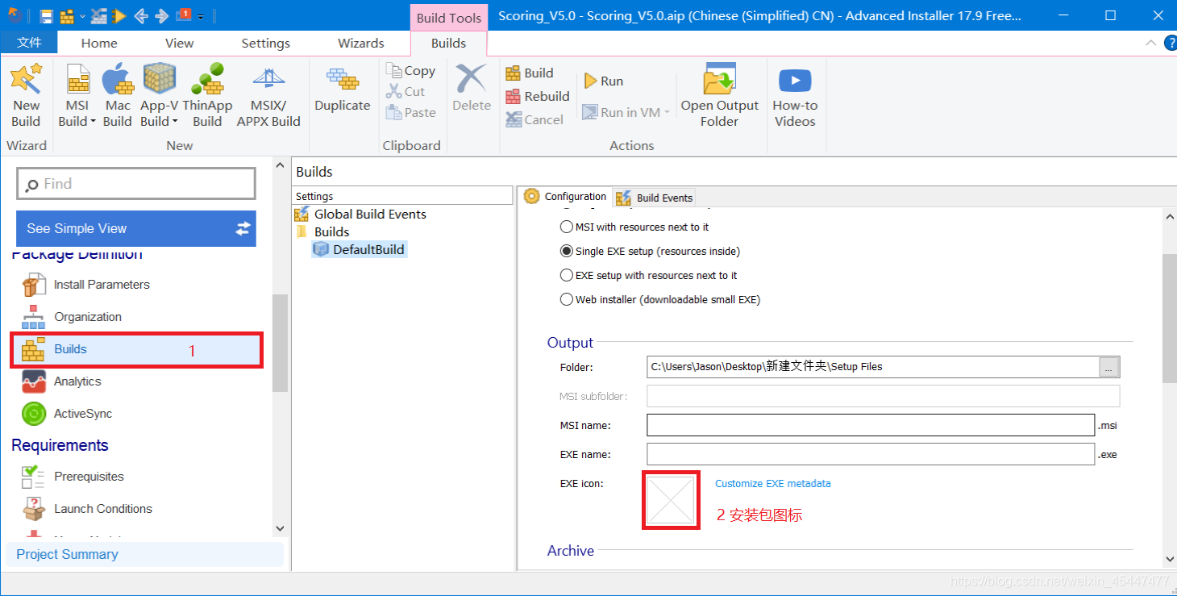Switch to the Settings ribbon tab
The image size is (1177, 596).
(x=266, y=44)
